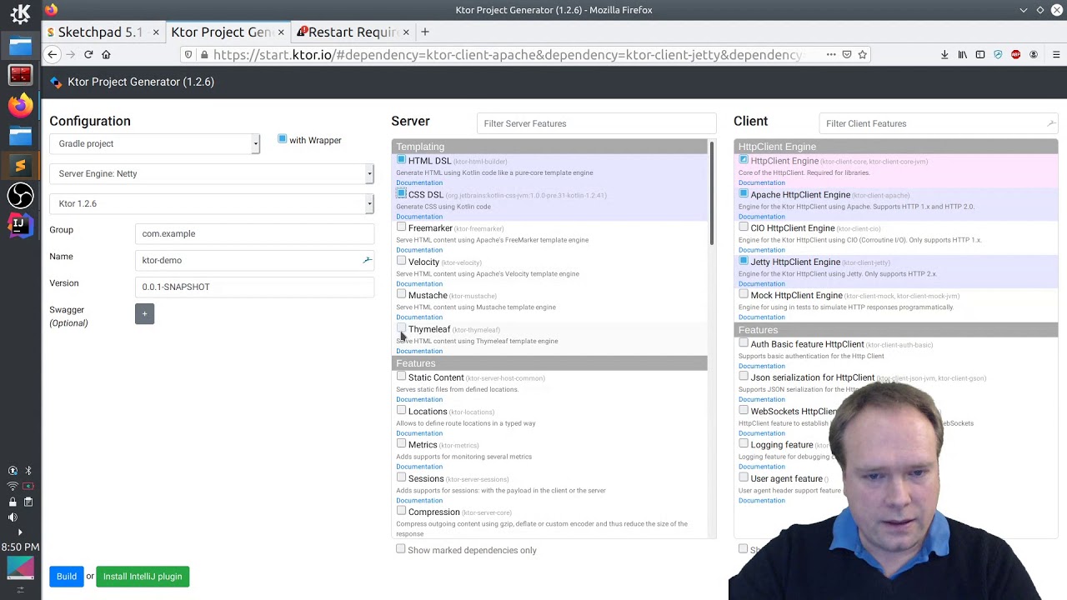The width and height of the screenshot is (1067, 600).
Task: Open the Firefox library
Action: coord(963,55)
